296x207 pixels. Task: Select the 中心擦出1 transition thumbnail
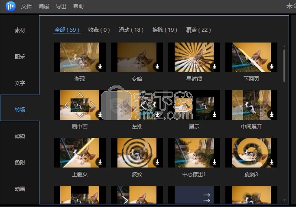tap(194, 153)
